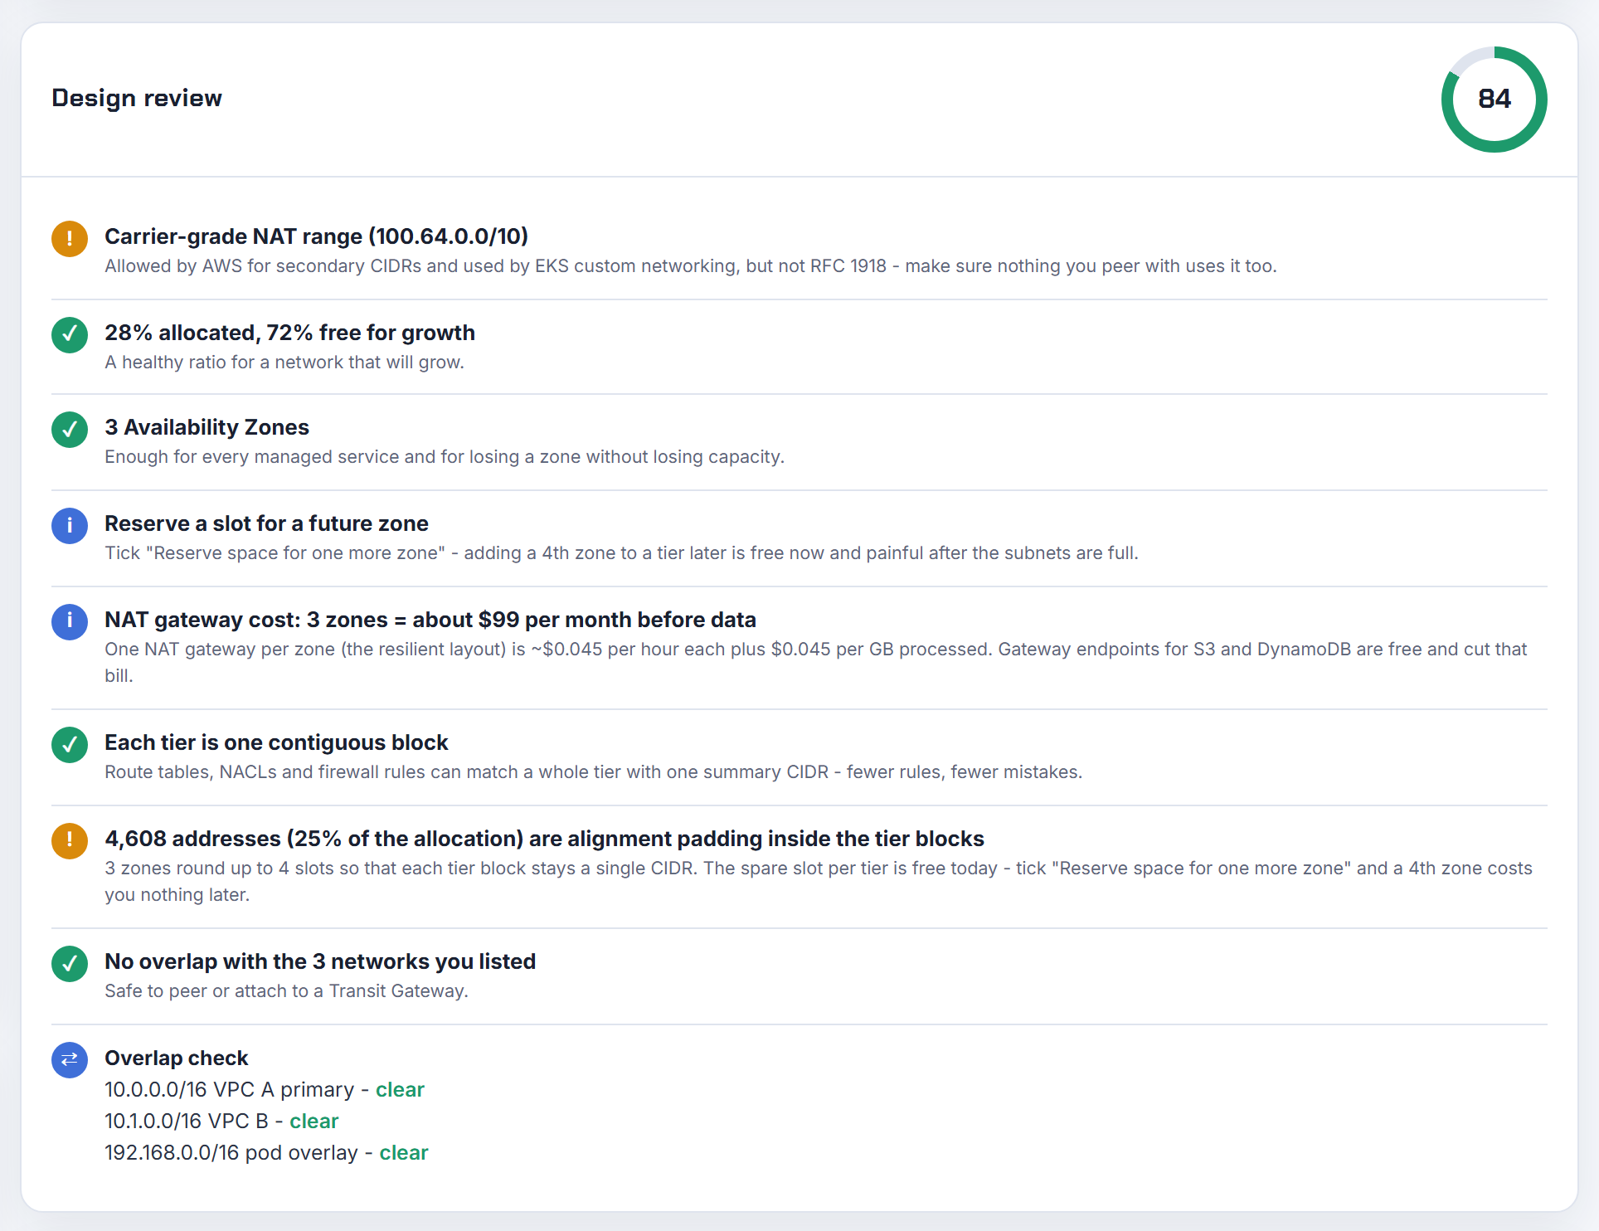Click the check icon beside No overlap finding
Screen dimensions: 1599x1231
(x=70, y=964)
